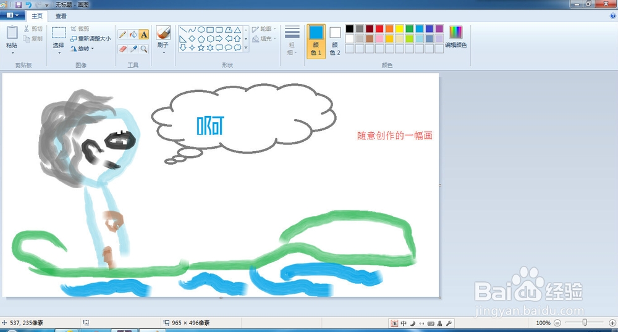Click the IME wrench settings icon
Image resolution: width=618 pixels, height=332 pixels.
[449, 323]
